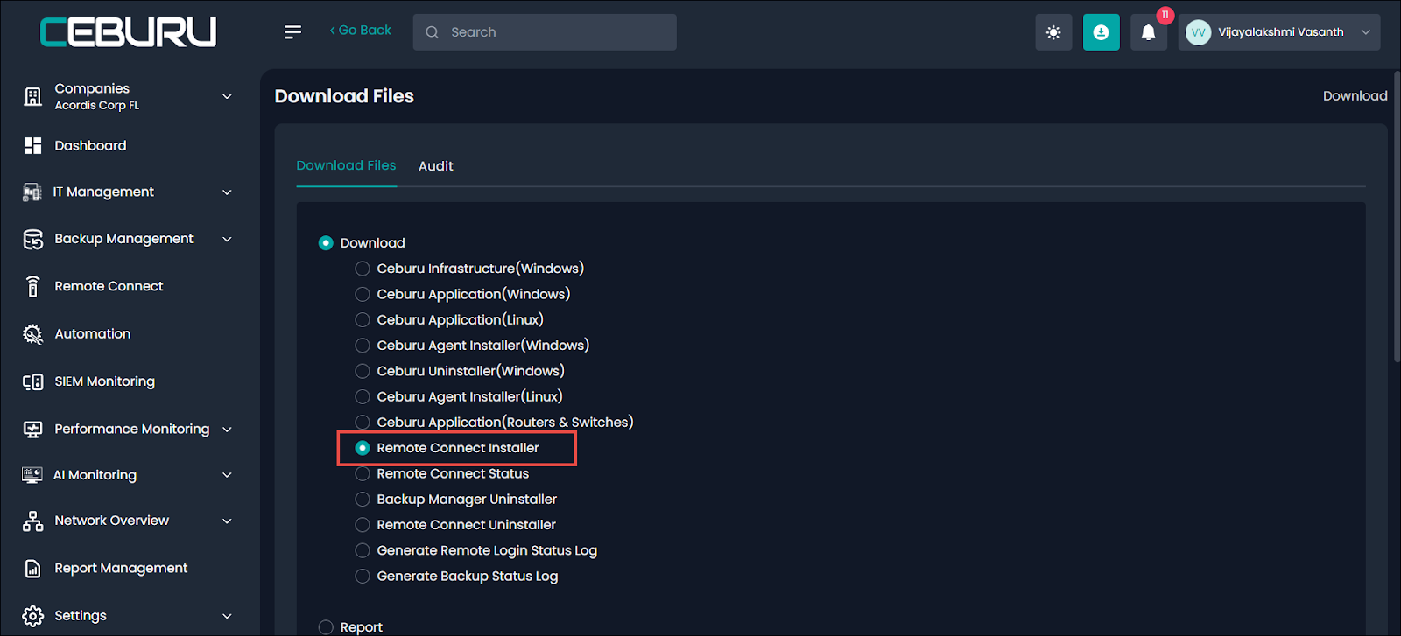Screen dimensions: 1401x636
Task: Select Remote Connect Uninstaller radio button
Action: (x=363, y=525)
